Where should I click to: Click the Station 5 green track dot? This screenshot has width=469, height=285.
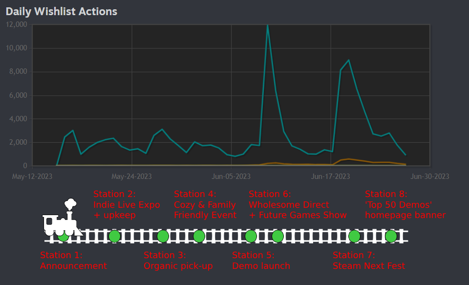tap(250, 236)
